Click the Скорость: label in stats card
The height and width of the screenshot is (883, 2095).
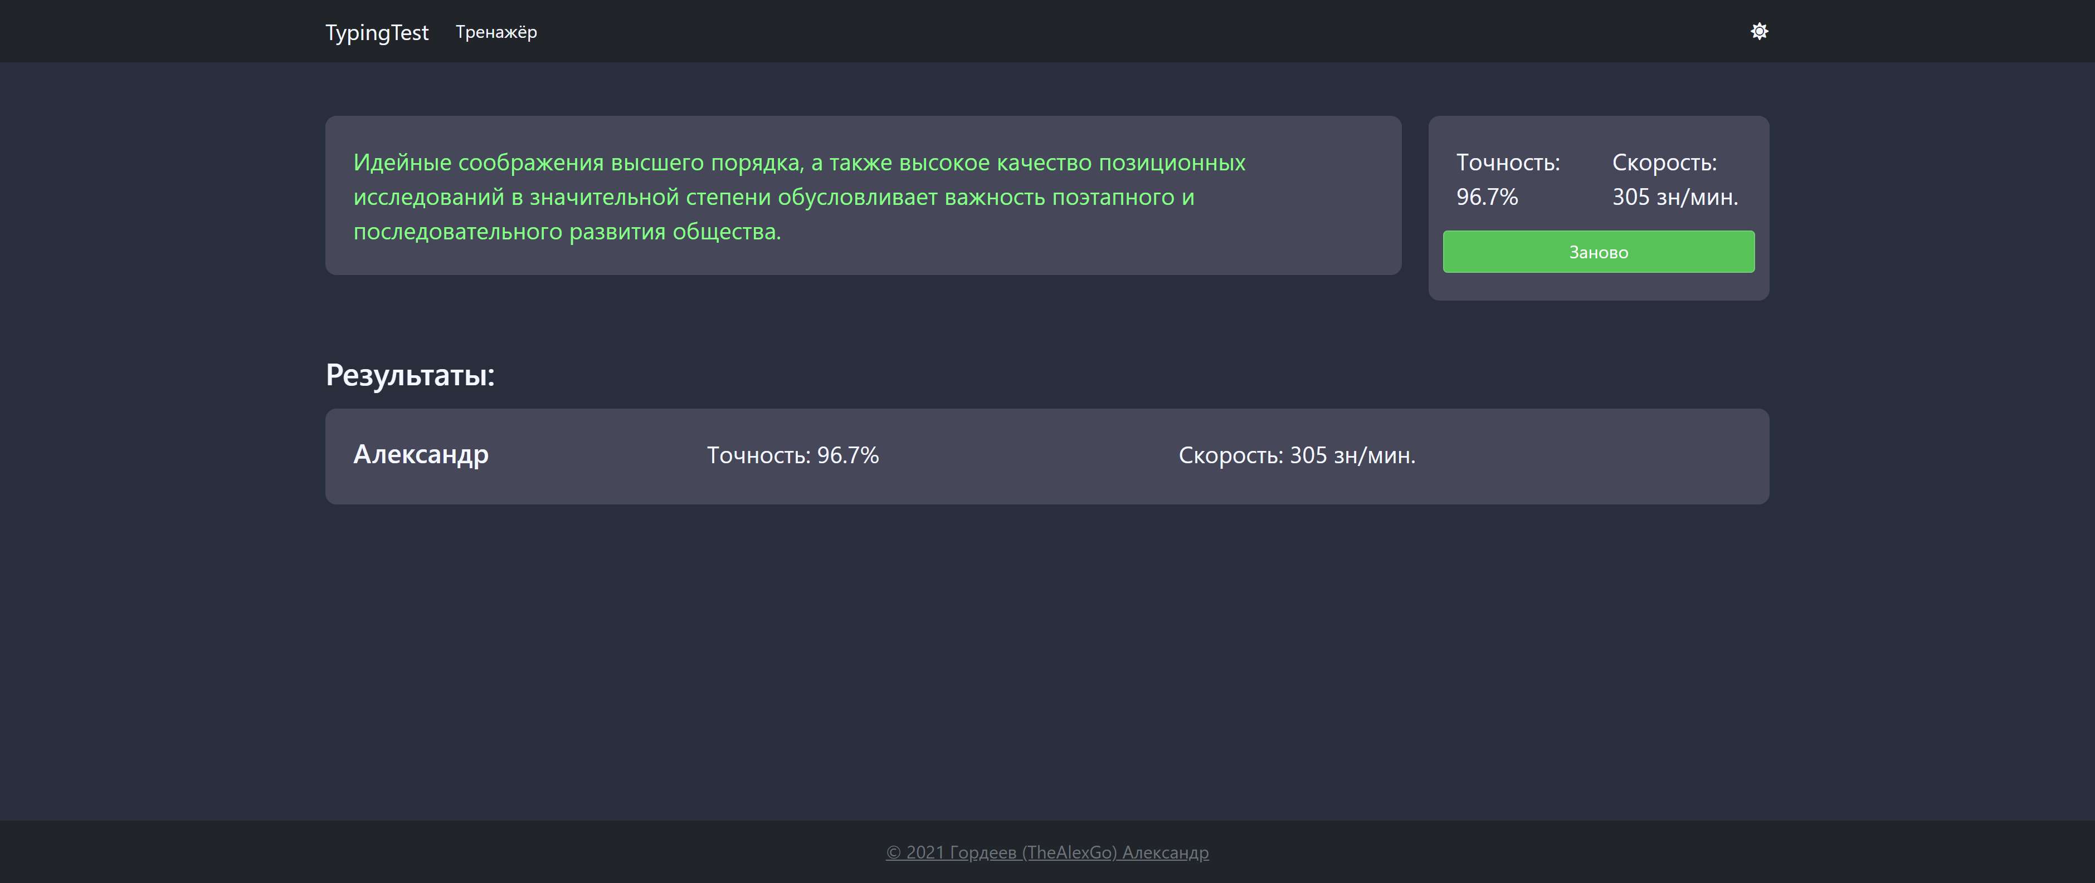1664,163
